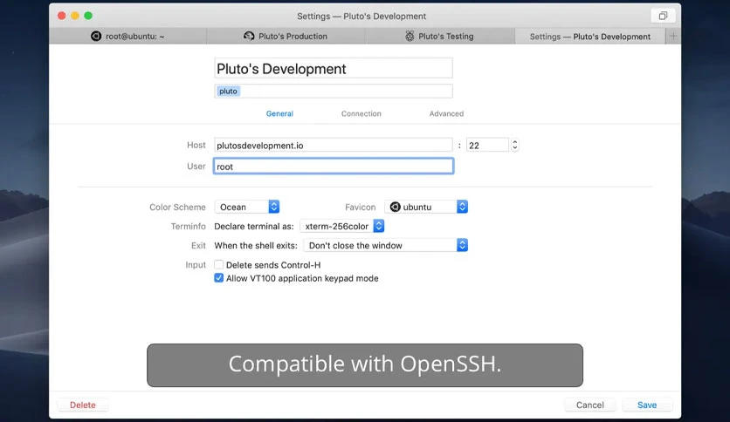Open the General settings section
730x422 pixels.
(279, 113)
